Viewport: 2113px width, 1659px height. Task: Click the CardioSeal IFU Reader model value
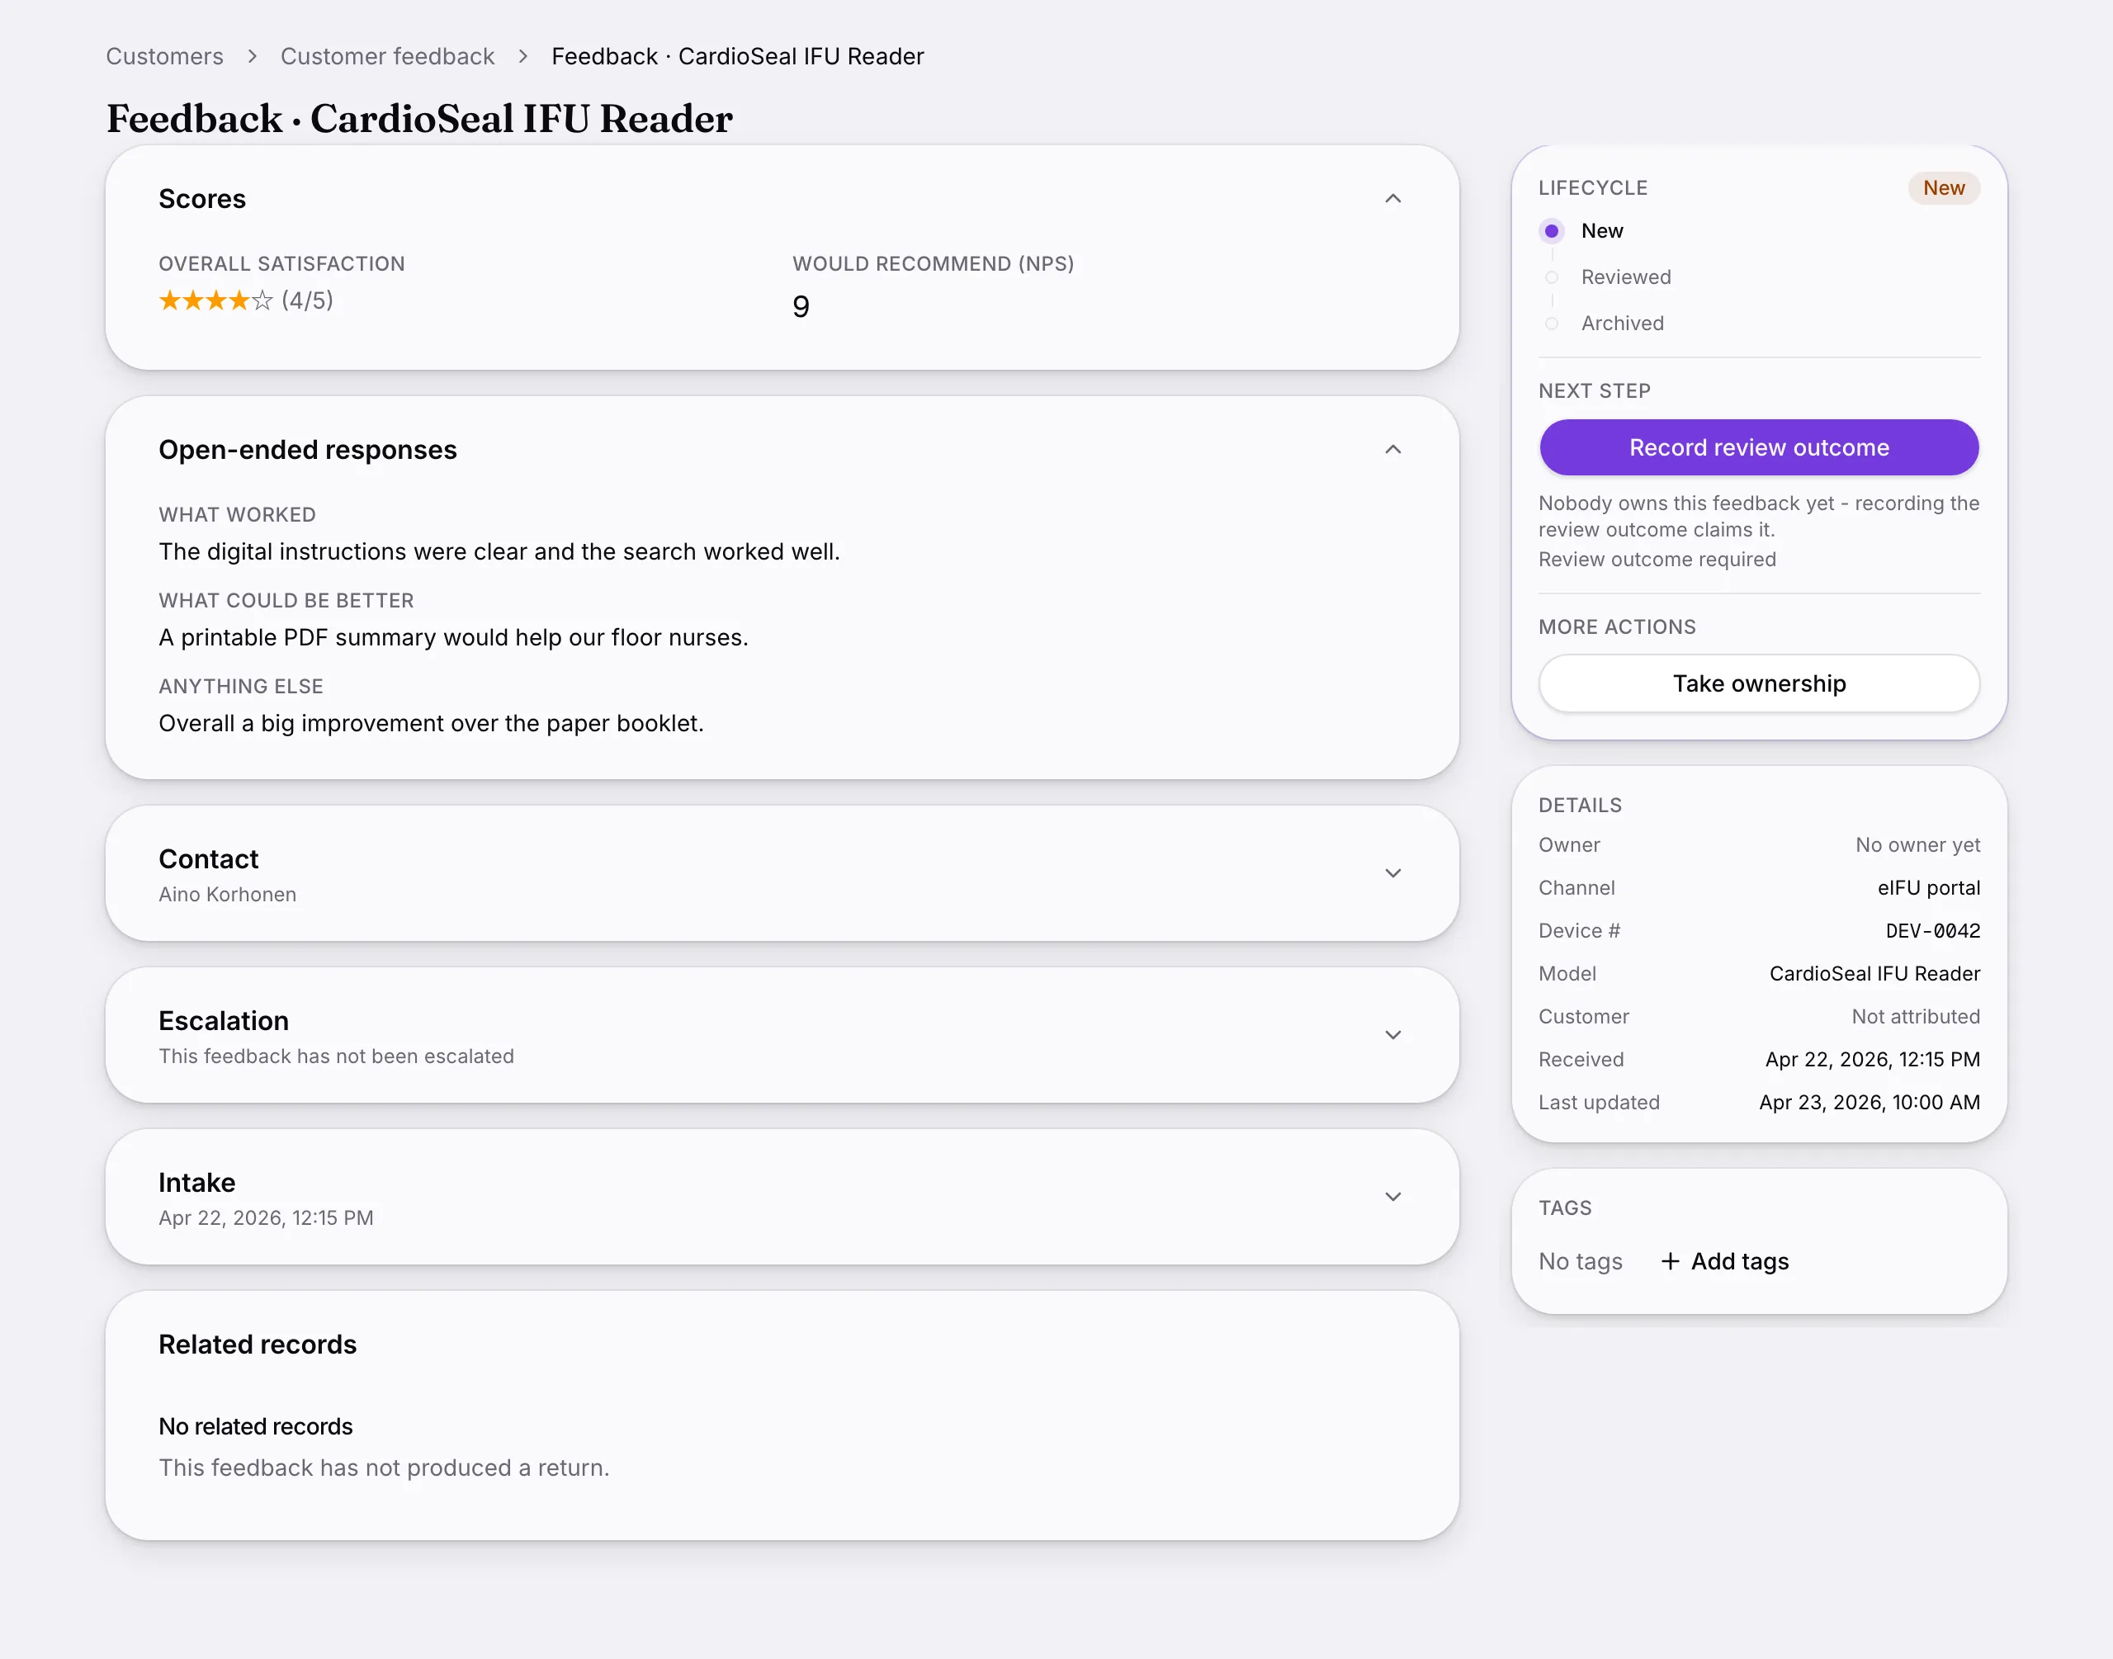(x=1874, y=974)
